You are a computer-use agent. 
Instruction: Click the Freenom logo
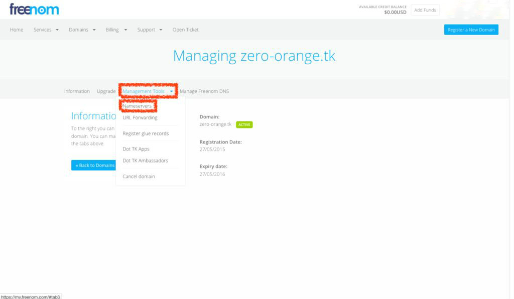click(34, 9)
